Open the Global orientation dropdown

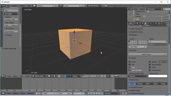(x=77, y=76)
